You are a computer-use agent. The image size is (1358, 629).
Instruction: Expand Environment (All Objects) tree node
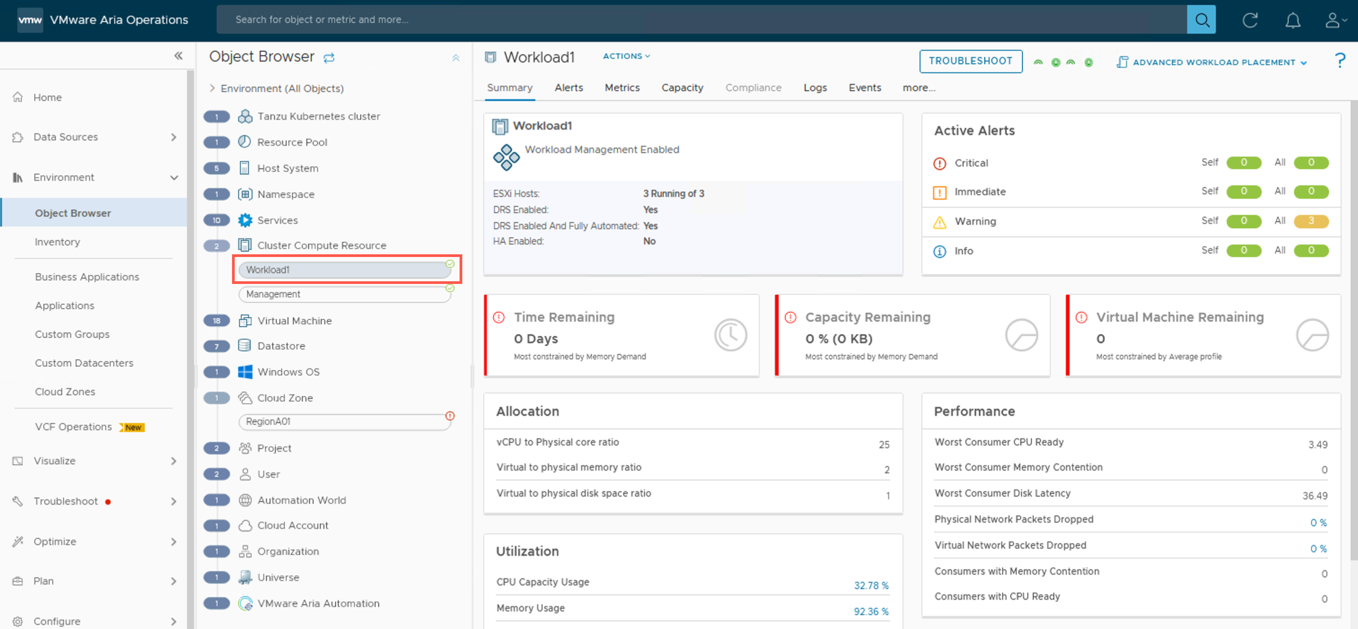212,89
